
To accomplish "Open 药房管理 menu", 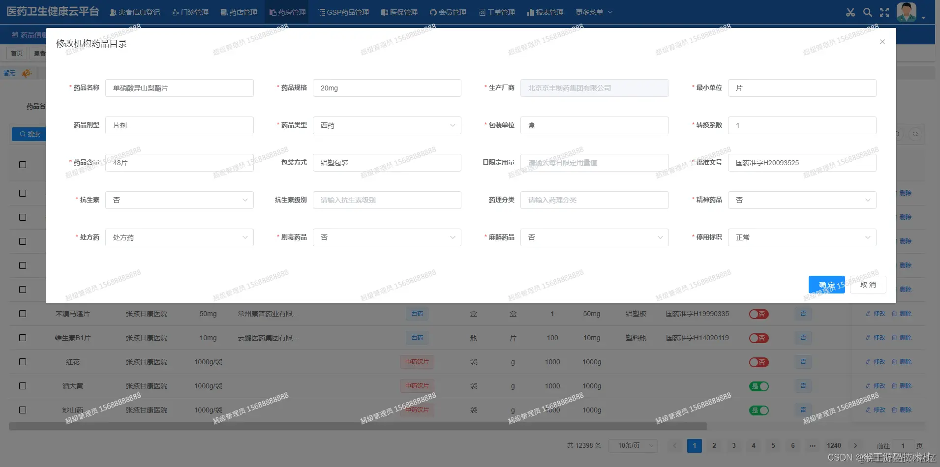I will coord(288,12).
